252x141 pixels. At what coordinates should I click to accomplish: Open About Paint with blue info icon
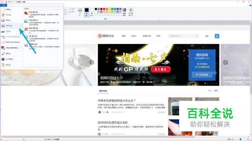click(12, 59)
